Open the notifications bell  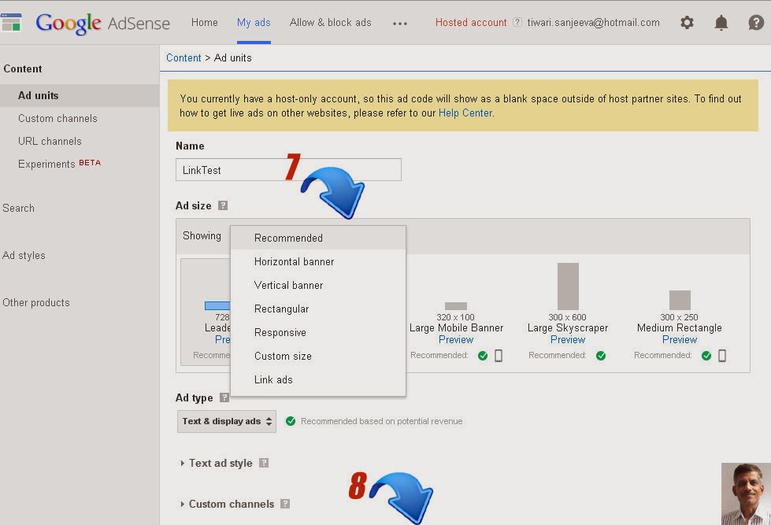(721, 23)
